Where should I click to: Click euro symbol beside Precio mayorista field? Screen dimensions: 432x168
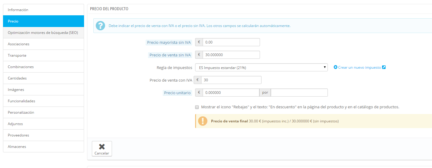click(199, 42)
